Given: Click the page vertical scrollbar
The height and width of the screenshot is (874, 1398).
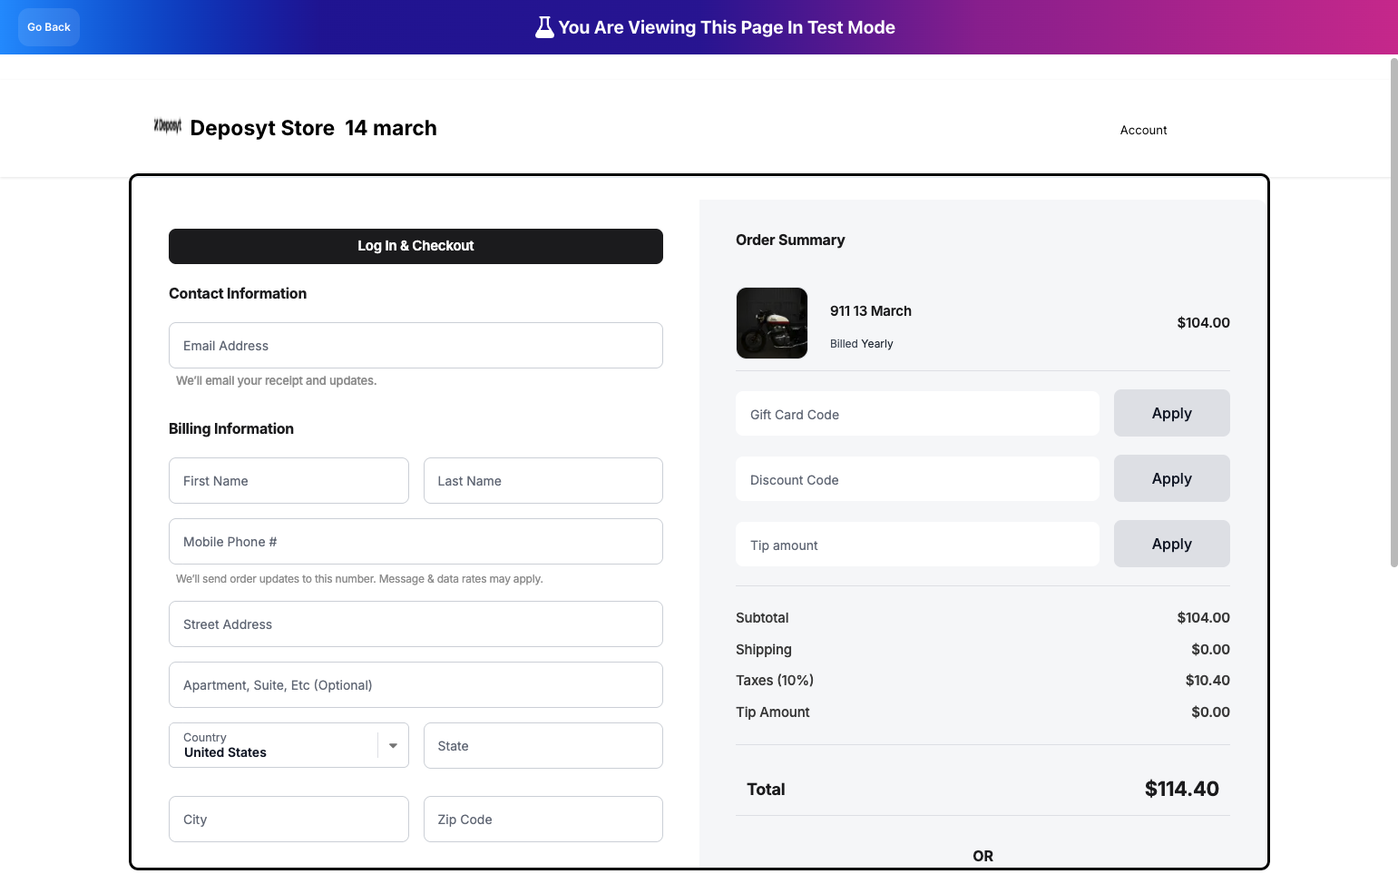Looking at the screenshot, I should point(1393,313).
